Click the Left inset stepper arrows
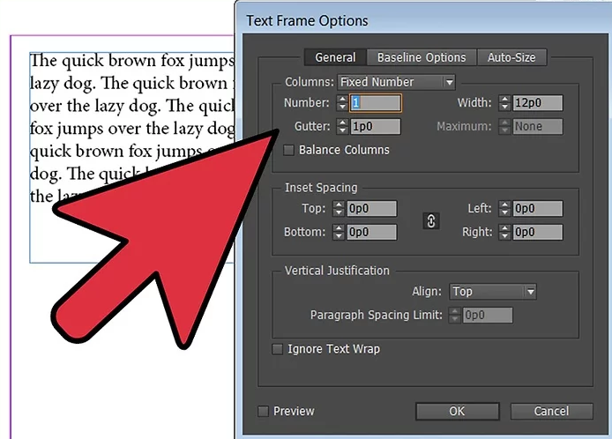This screenshot has width=612, height=439. click(504, 209)
